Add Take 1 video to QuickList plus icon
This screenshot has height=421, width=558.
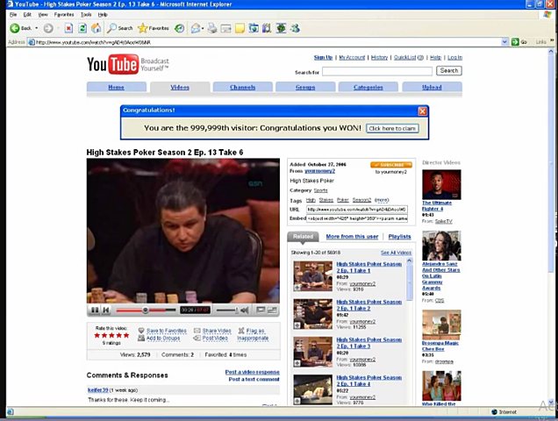point(297,288)
